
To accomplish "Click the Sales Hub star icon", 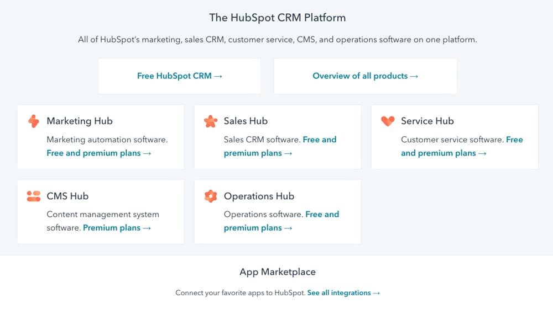I will [x=211, y=121].
